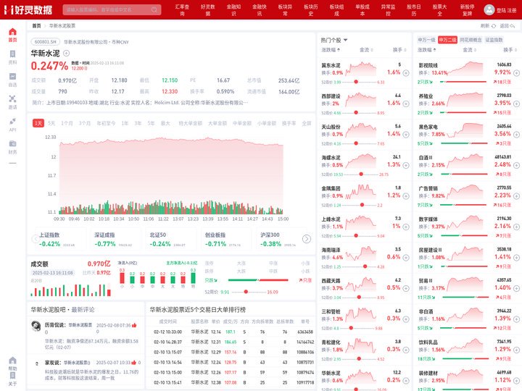Like the 家壳说 comment thumbs-up
Image resolution: width=522 pixels, height=391 pixels.
pyautogui.click(x=133, y=363)
